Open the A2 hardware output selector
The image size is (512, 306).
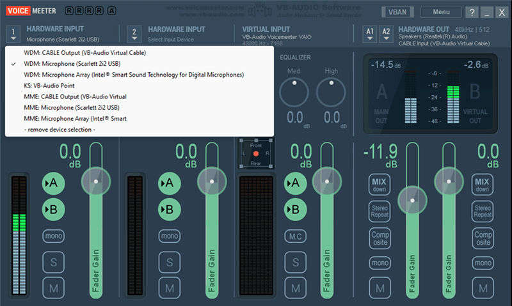[x=386, y=34]
